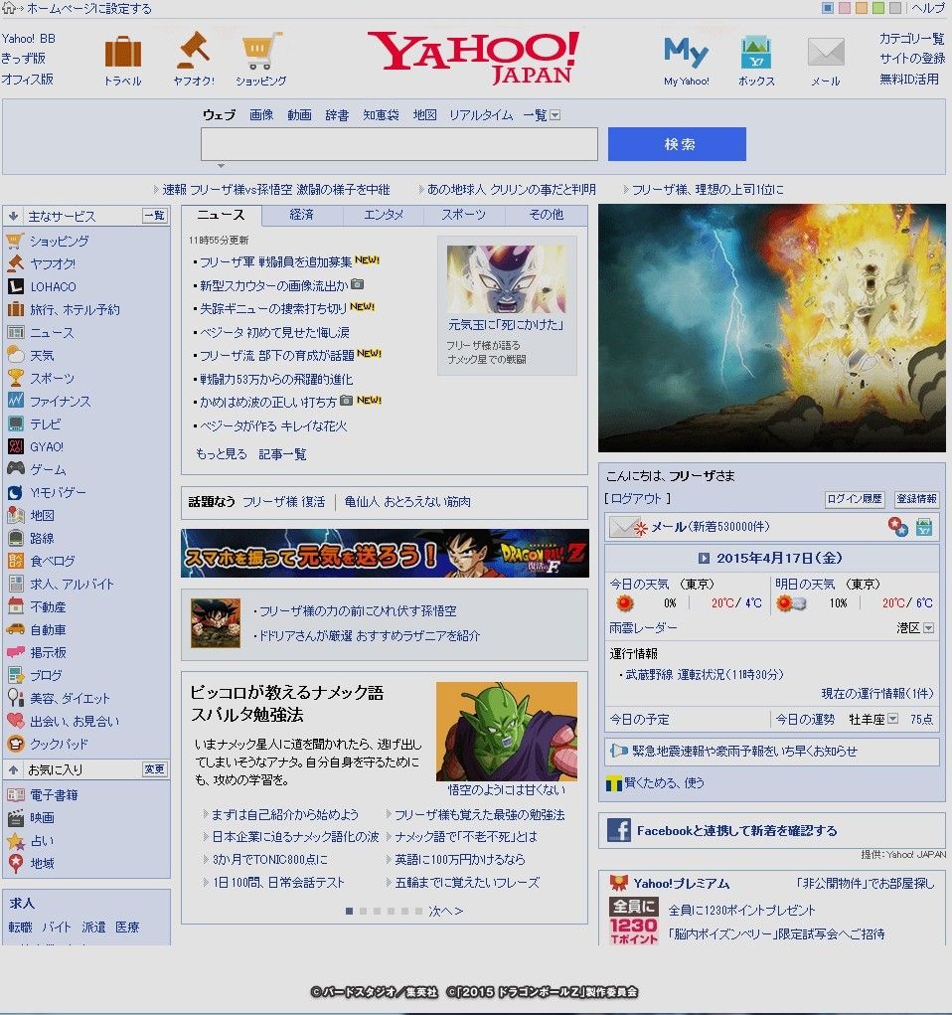
Task: Click the date arrow icon beside 2015年4月17日
Action: pos(704,558)
